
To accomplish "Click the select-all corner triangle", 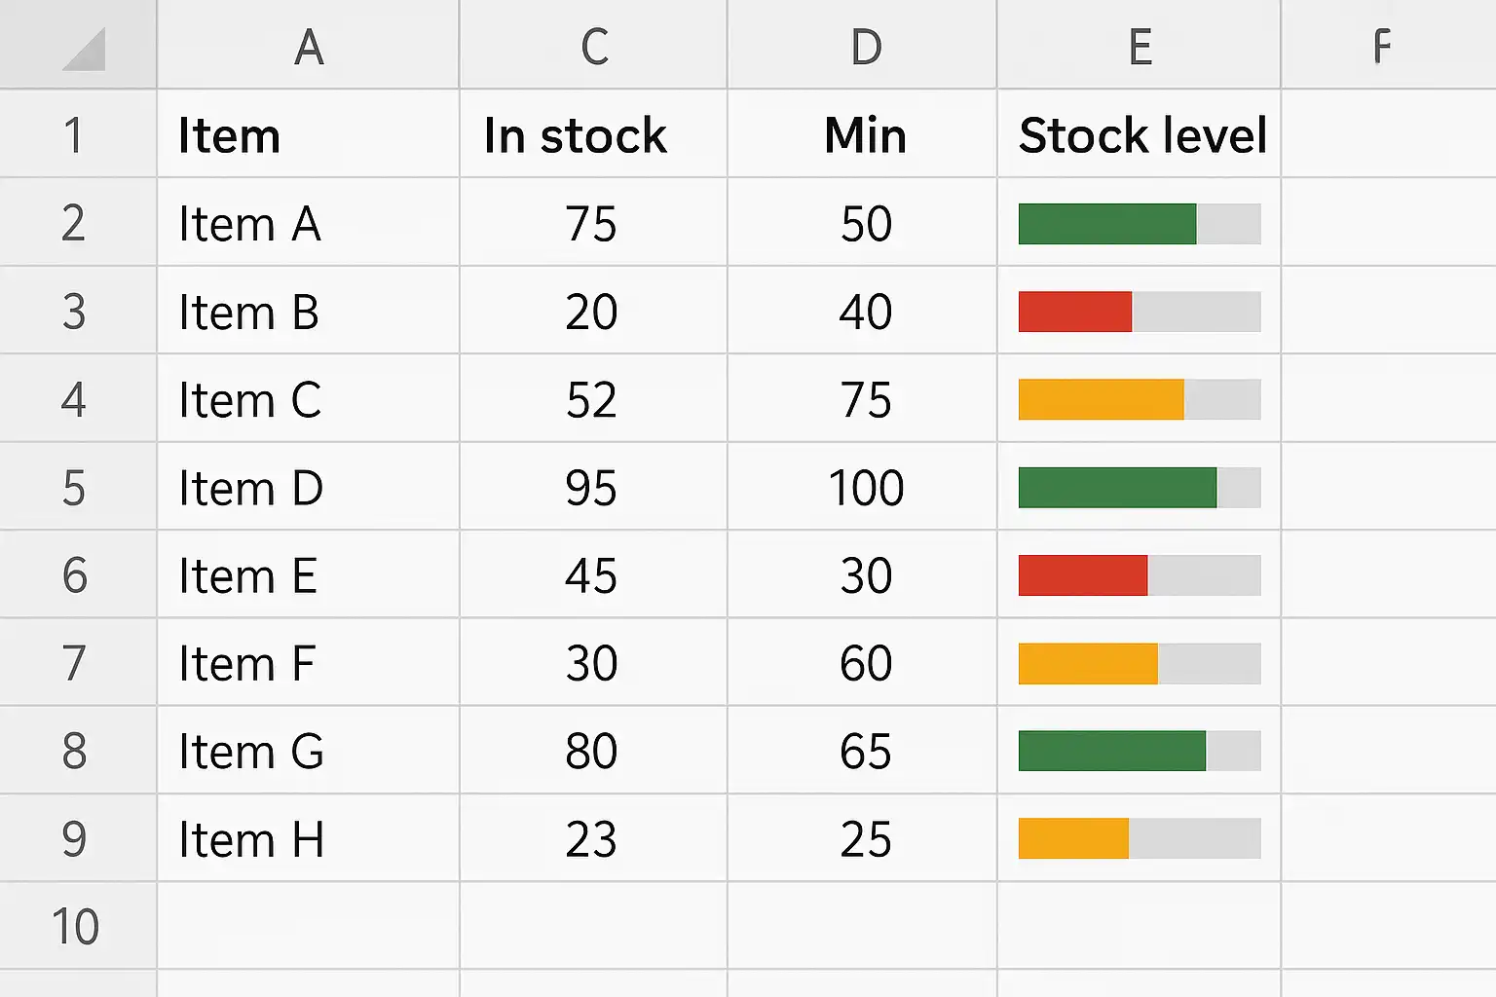I will pyautogui.click(x=86, y=51).
